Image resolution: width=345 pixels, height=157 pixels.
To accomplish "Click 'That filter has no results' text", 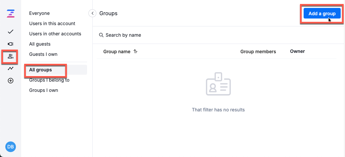I will pyautogui.click(x=218, y=110).
